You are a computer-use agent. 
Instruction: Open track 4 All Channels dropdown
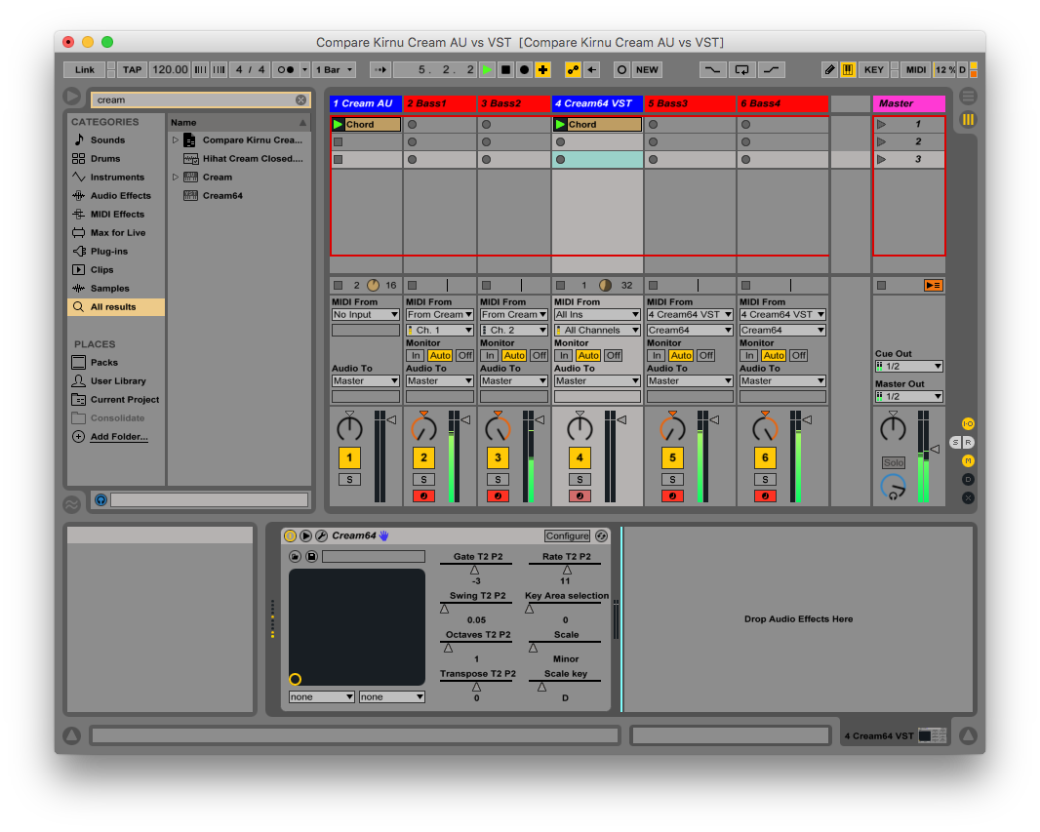pyautogui.click(x=597, y=330)
